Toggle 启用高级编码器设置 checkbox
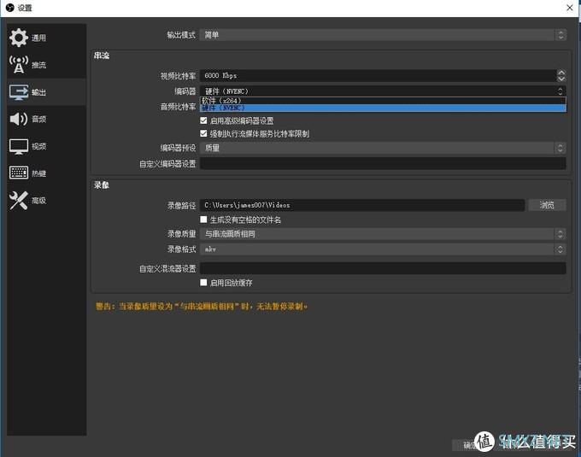This screenshot has width=581, height=457. coord(203,120)
